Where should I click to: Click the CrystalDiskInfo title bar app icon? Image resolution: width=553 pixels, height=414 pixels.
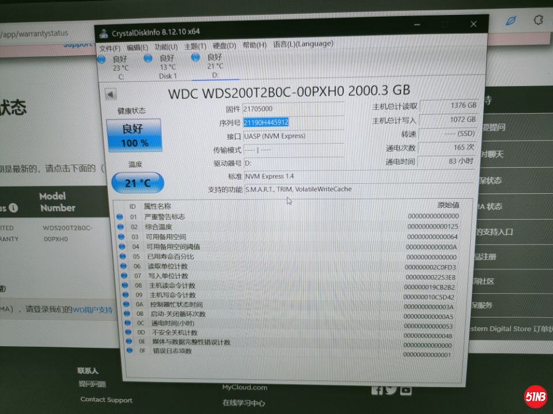pos(103,32)
